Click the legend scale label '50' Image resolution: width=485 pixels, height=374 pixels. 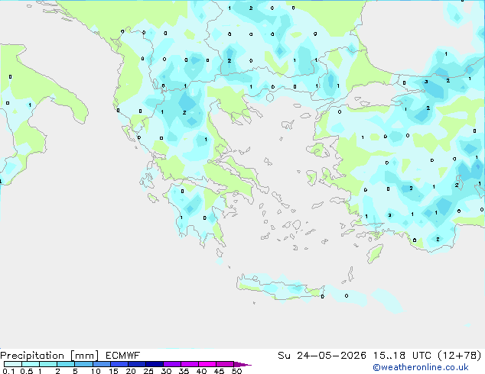pos(236,371)
